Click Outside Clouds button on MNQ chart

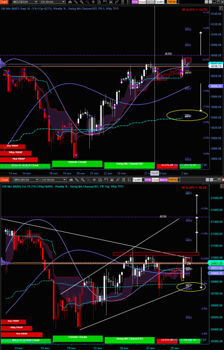tap(77, 339)
